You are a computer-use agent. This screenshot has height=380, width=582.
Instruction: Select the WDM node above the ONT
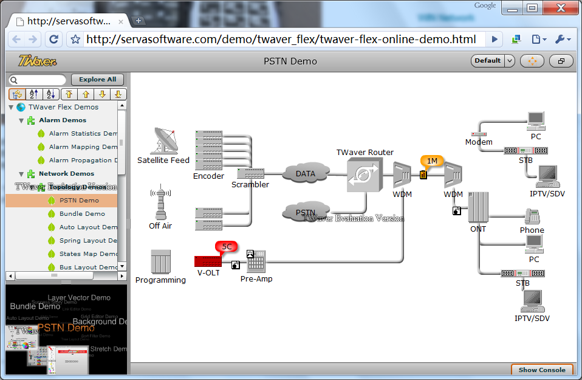pos(453,174)
